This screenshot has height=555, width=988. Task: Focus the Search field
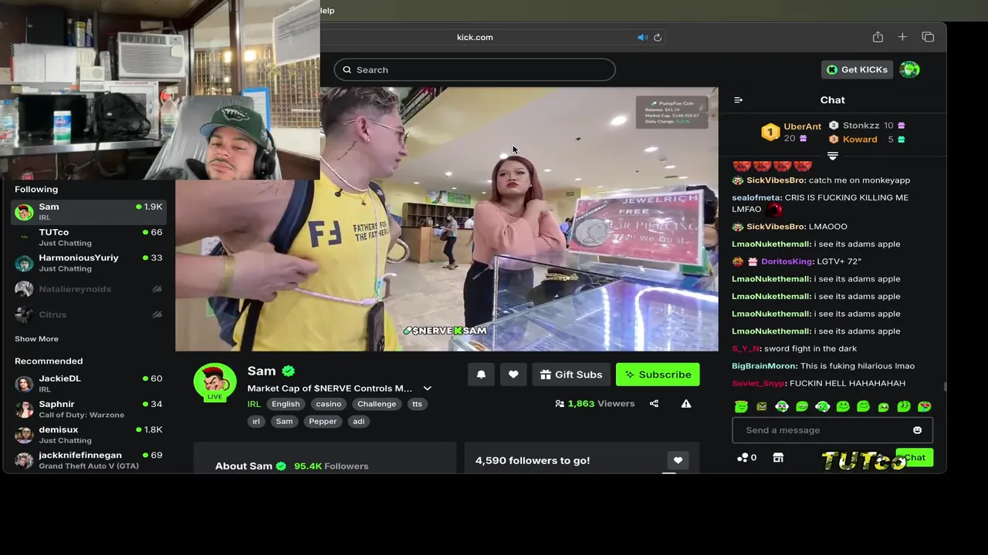tap(475, 69)
